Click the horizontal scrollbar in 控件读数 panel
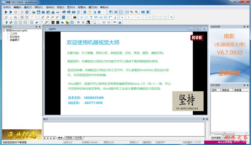 (230, 133)
